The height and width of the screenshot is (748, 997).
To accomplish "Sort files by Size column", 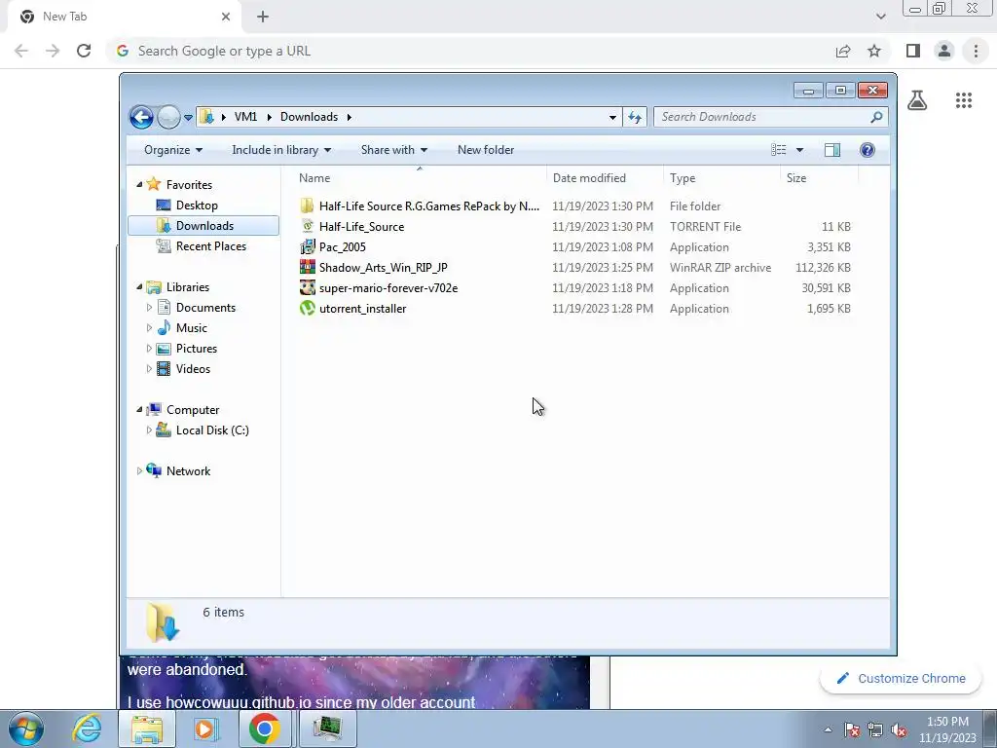I will pos(819,178).
